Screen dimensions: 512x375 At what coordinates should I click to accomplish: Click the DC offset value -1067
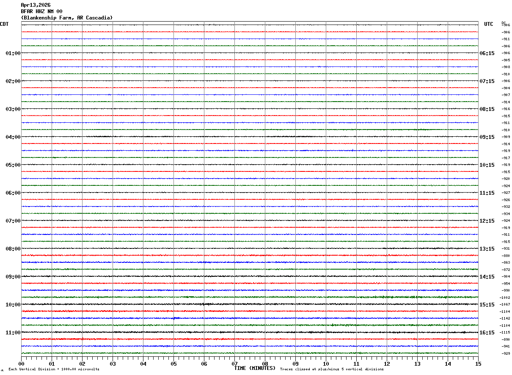point(505,304)
